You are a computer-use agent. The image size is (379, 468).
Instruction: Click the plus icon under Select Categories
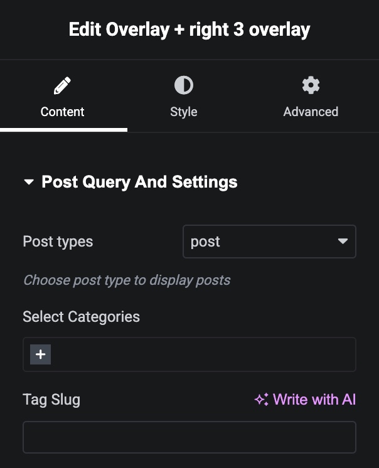point(41,354)
